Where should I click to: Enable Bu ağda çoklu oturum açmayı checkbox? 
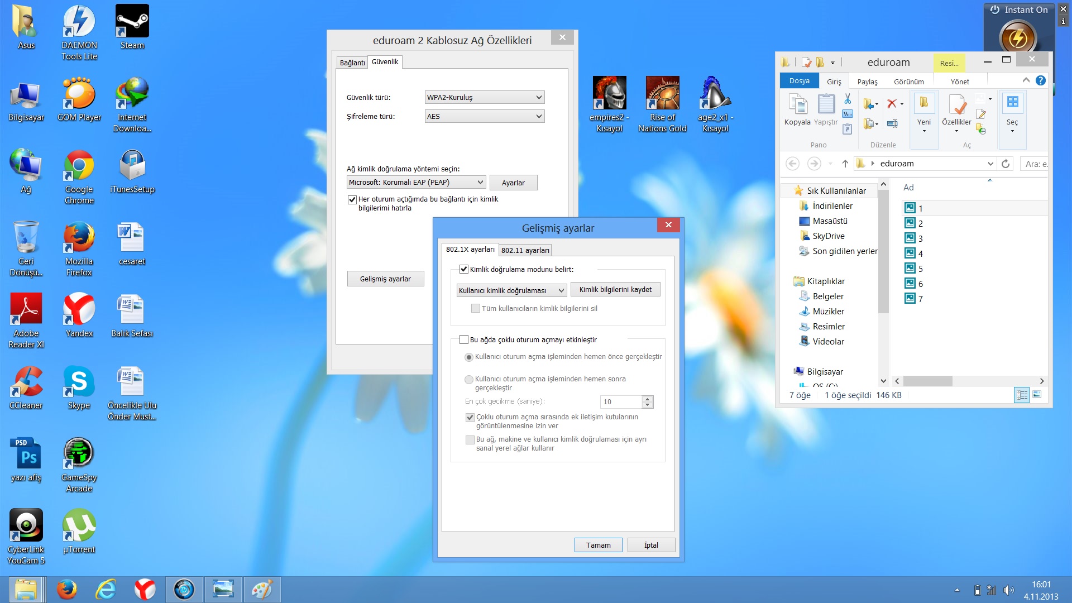(464, 339)
